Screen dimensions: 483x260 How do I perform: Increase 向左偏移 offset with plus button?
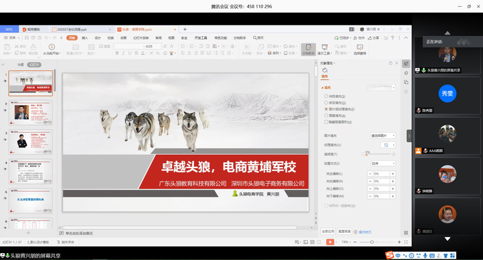(393, 174)
